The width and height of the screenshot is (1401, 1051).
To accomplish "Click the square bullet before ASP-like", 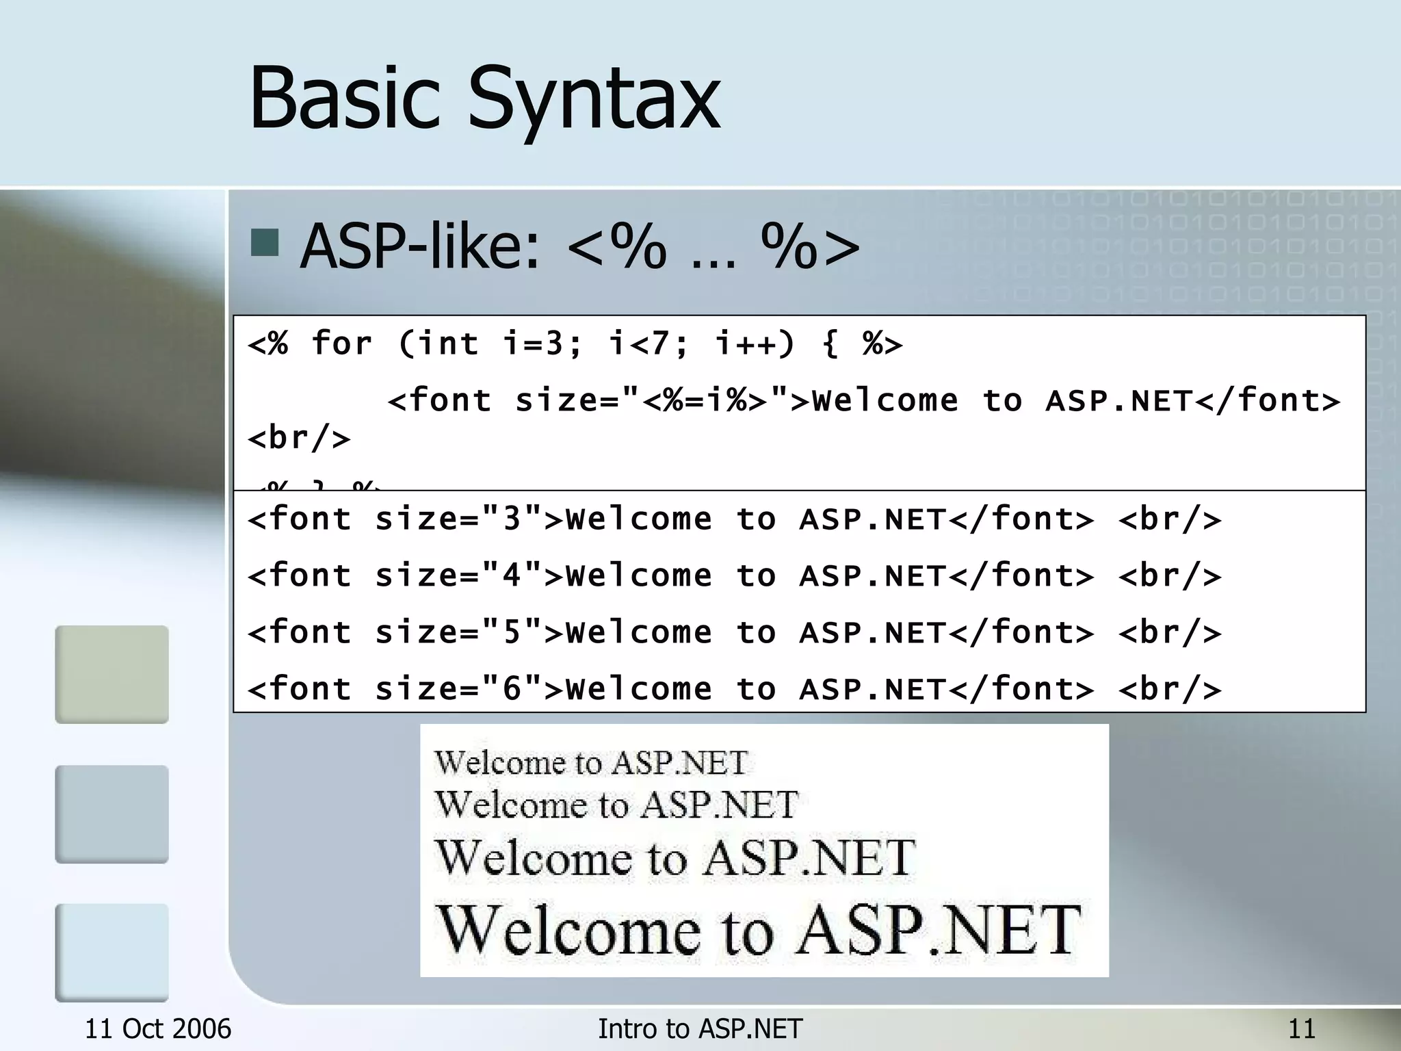I will coord(265,242).
